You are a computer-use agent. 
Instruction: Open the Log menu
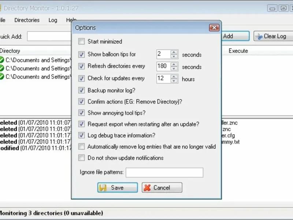tap(53, 20)
